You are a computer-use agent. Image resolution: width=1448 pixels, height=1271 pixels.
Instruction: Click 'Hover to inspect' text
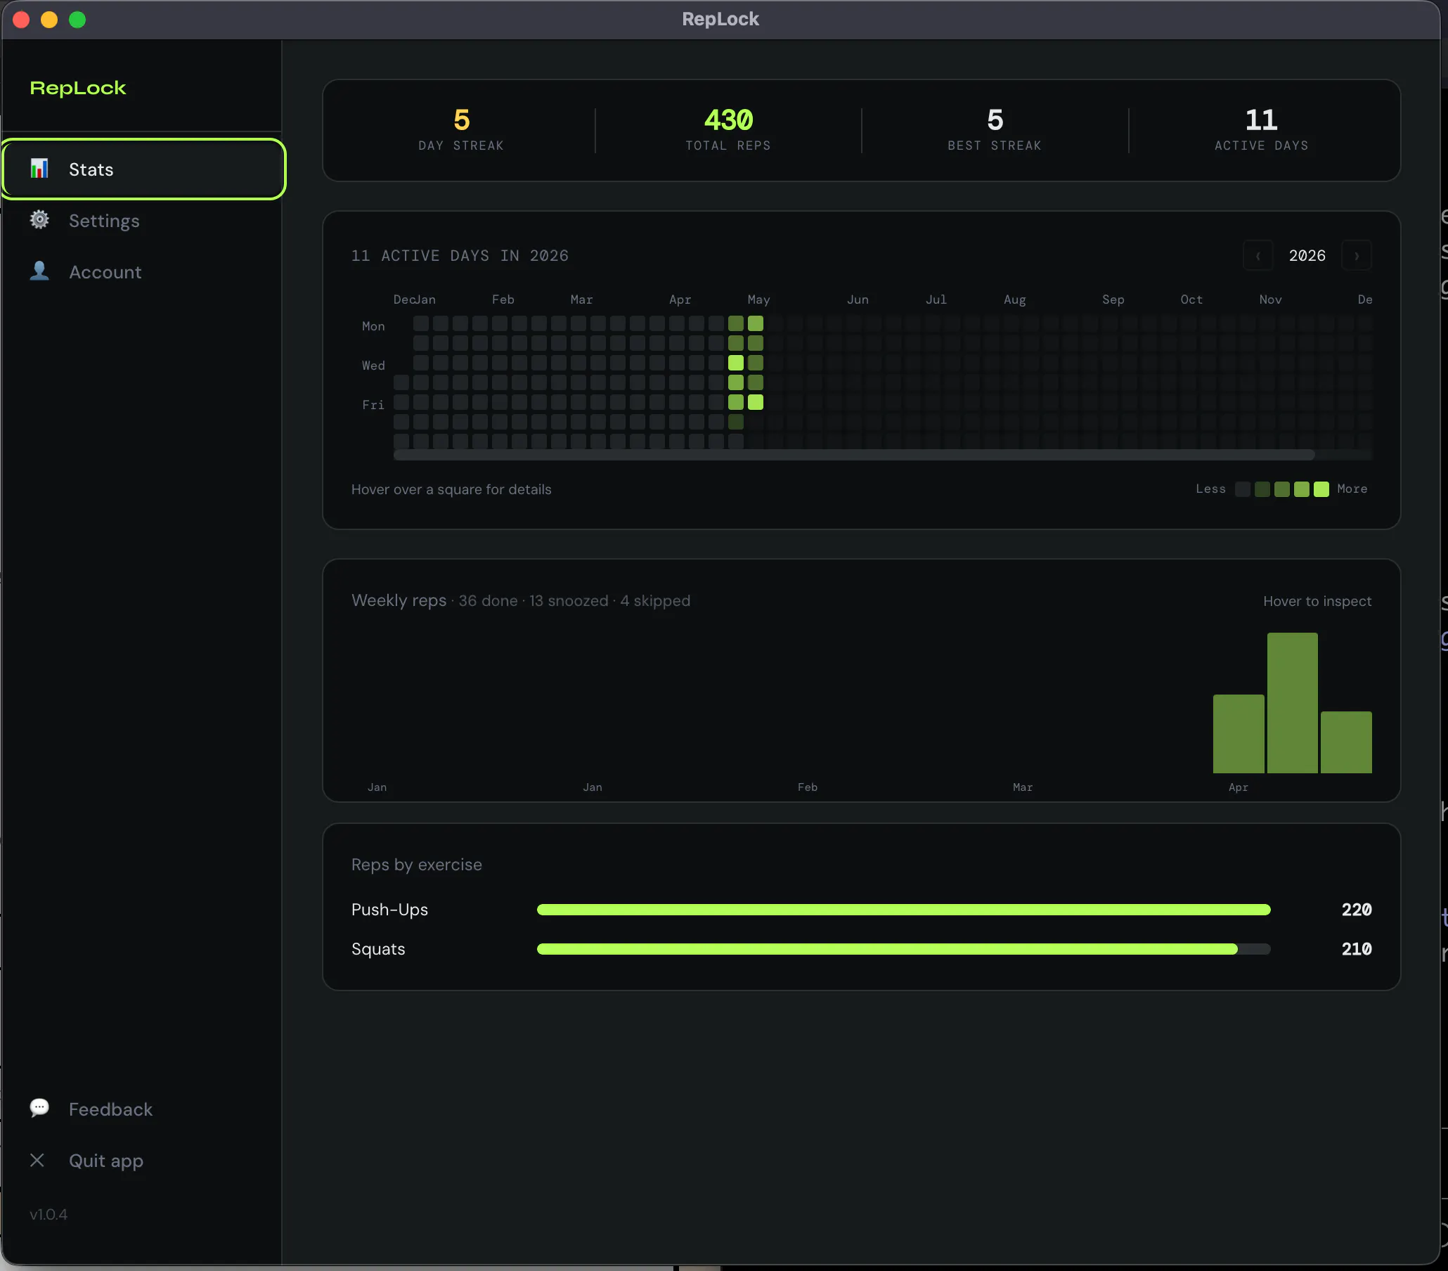[x=1317, y=601]
